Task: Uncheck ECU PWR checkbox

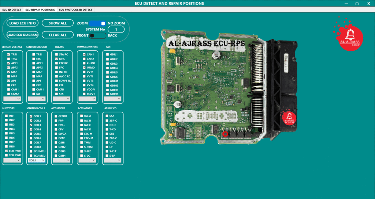Action: [7, 151]
